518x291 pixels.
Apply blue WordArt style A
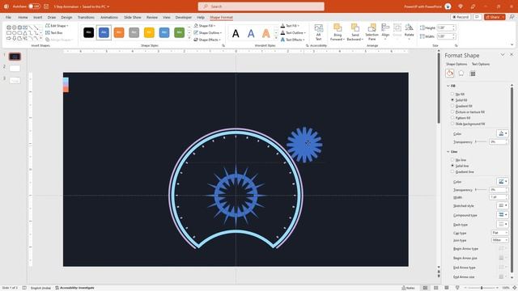pyautogui.click(x=251, y=33)
